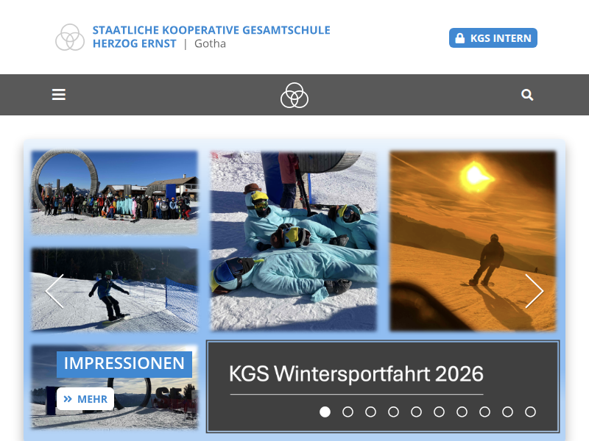589x441 pixels.
Task: Open the KGS INTERN login button
Action: click(493, 38)
